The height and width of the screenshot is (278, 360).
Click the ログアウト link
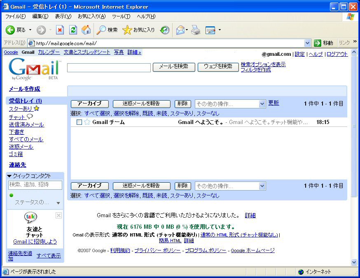click(337, 54)
